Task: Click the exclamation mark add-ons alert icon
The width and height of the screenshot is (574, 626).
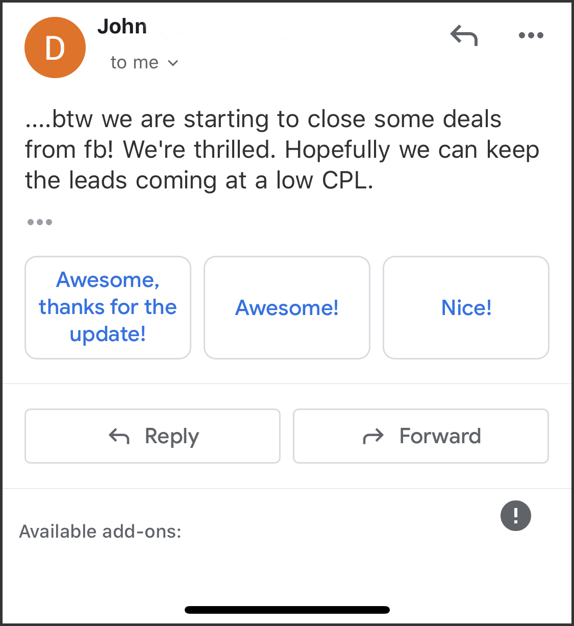Action: tap(516, 515)
